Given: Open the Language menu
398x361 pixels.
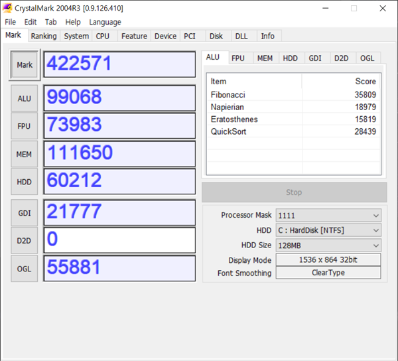Looking at the screenshot, I should [105, 23].
